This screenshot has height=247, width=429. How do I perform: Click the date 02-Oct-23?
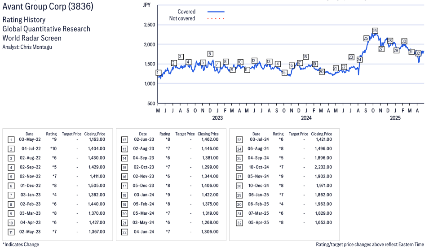(x=144, y=167)
